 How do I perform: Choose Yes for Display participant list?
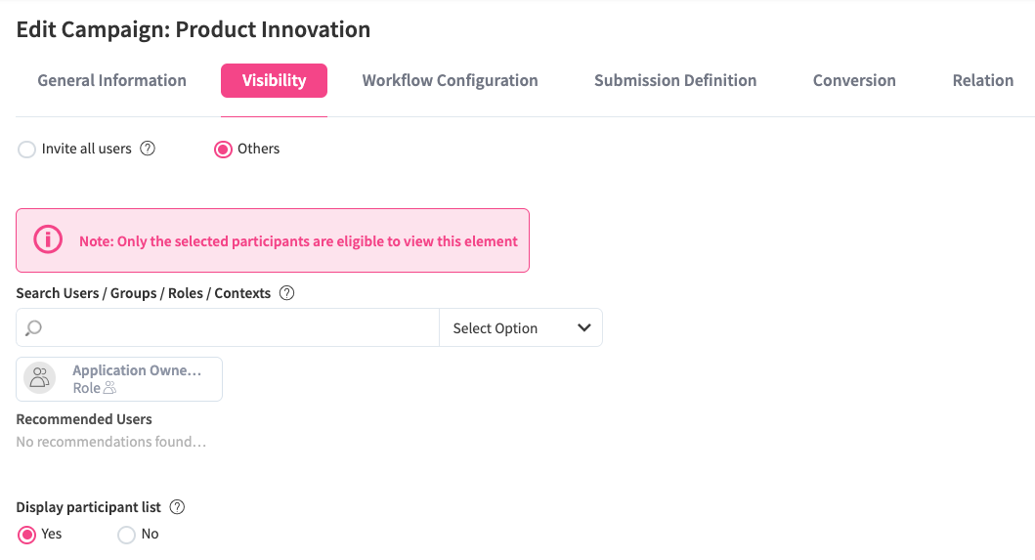tap(27, 535)
